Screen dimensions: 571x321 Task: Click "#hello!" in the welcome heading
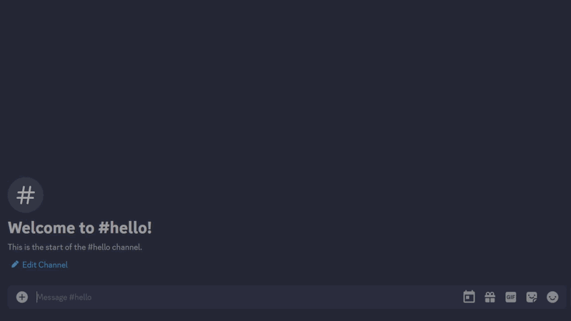(124, 228)
